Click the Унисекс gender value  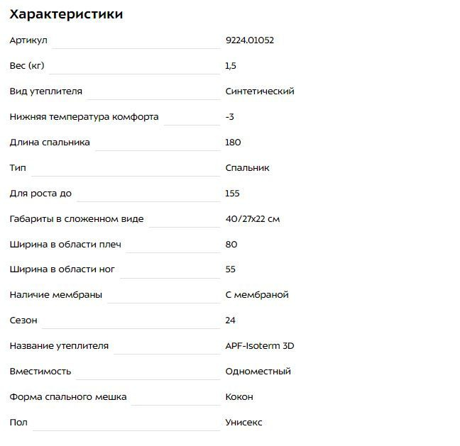tap(243, 423)
